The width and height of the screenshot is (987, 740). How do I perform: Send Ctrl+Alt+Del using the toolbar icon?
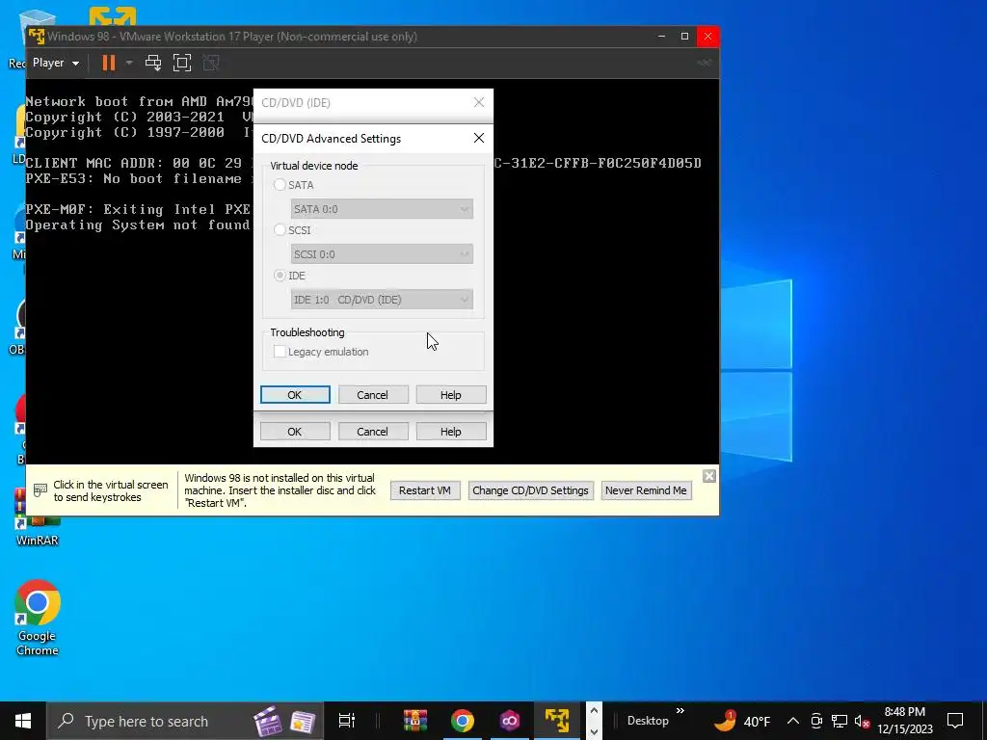pyautogui.click(x=153, y=63)
